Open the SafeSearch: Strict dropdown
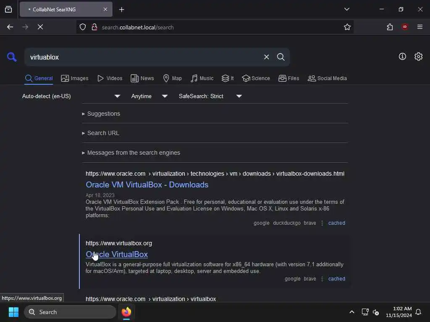430x322 pixels. pos(210,96)
